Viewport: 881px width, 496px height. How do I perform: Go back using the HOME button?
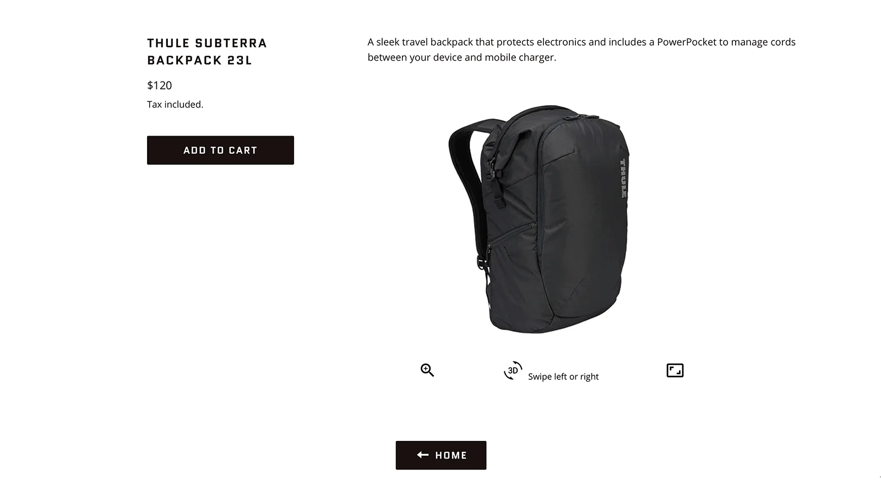441,455
